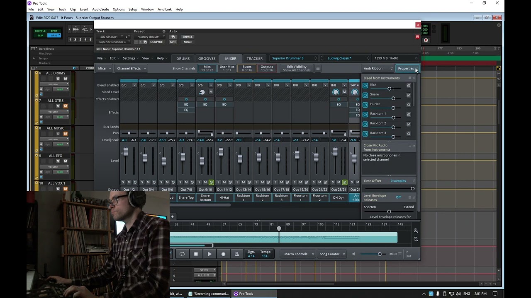Open the mixer hamburger menu beside Edit Visibility
The height and width of the screenshot is (298, 531).
[x=318, y=68]
